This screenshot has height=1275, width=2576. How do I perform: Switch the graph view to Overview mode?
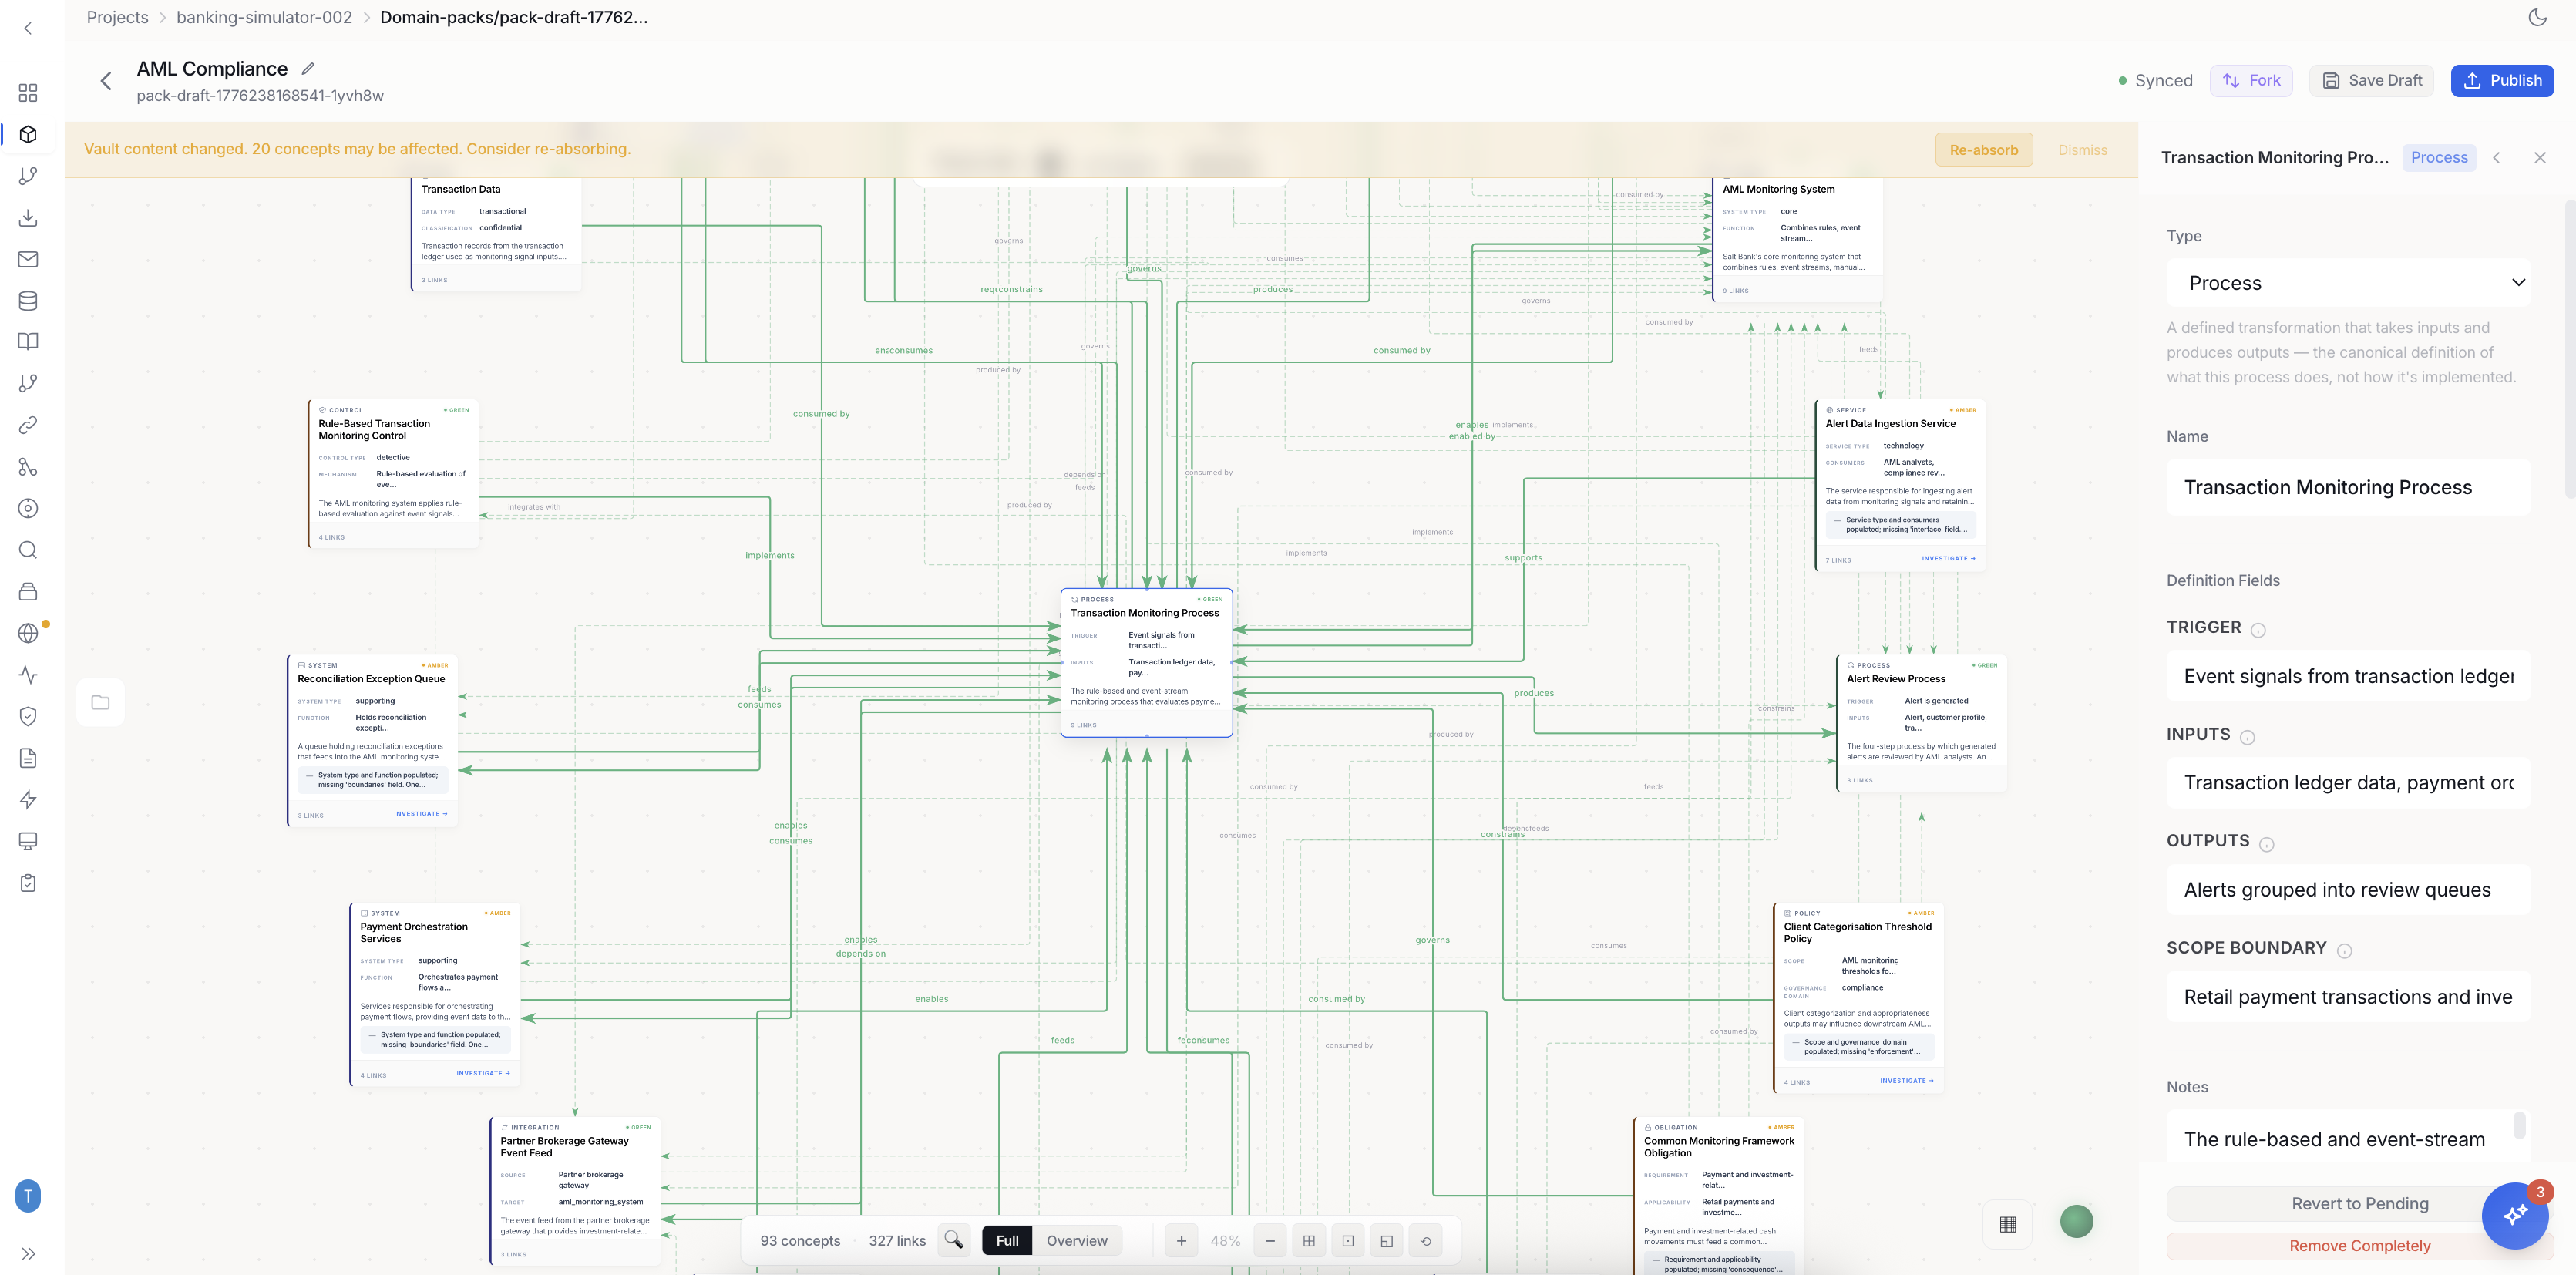click(x=1076, y=1240)
